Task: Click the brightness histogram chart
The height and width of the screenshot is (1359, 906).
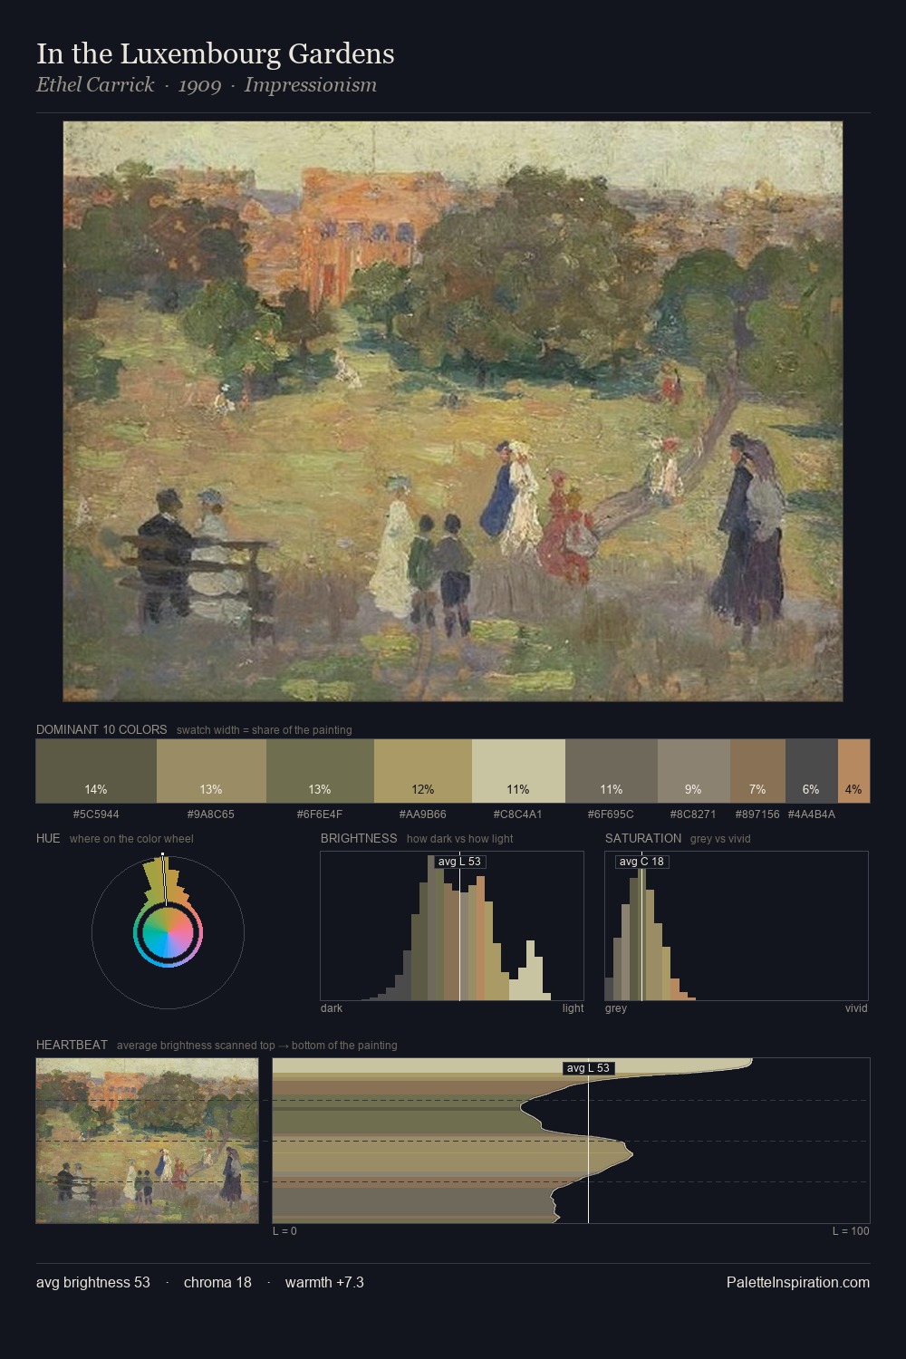Action: coord(452,926)
